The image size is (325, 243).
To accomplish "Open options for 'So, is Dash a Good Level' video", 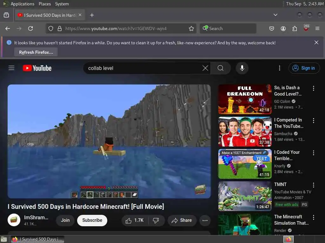I will [313, 88].
